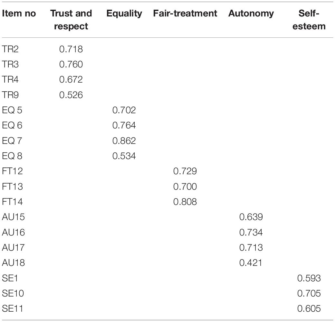Click the FT14 row label
This screenshot has width=335, height=322.
12,202
